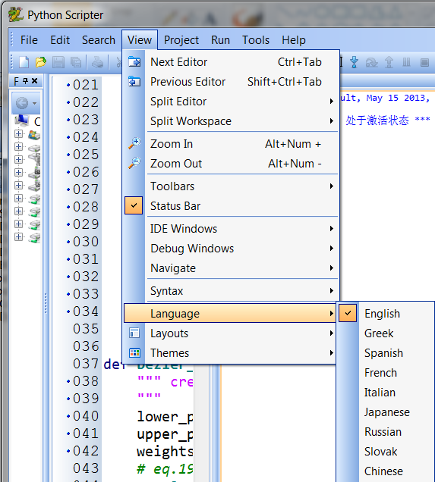The image size is (435, 482).
Task: Switch the interface language to French
Action: pos(386,373)
